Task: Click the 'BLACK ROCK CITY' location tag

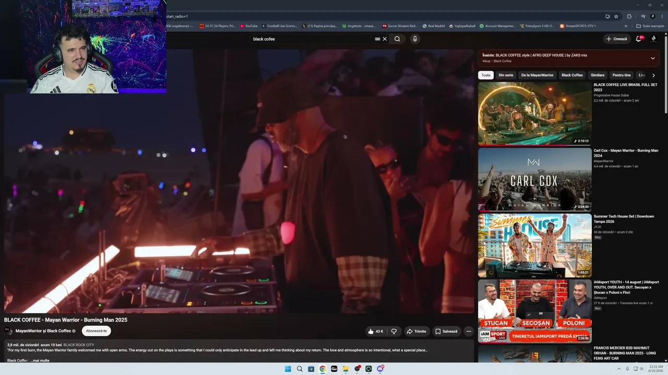Action: 79,345
